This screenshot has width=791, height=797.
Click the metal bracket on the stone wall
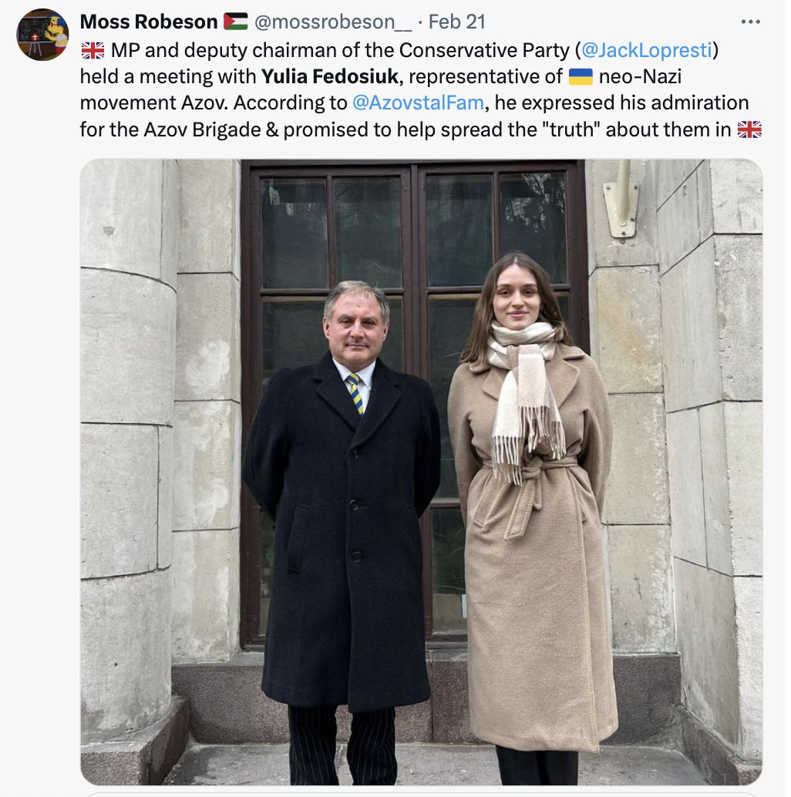(621, 200)
